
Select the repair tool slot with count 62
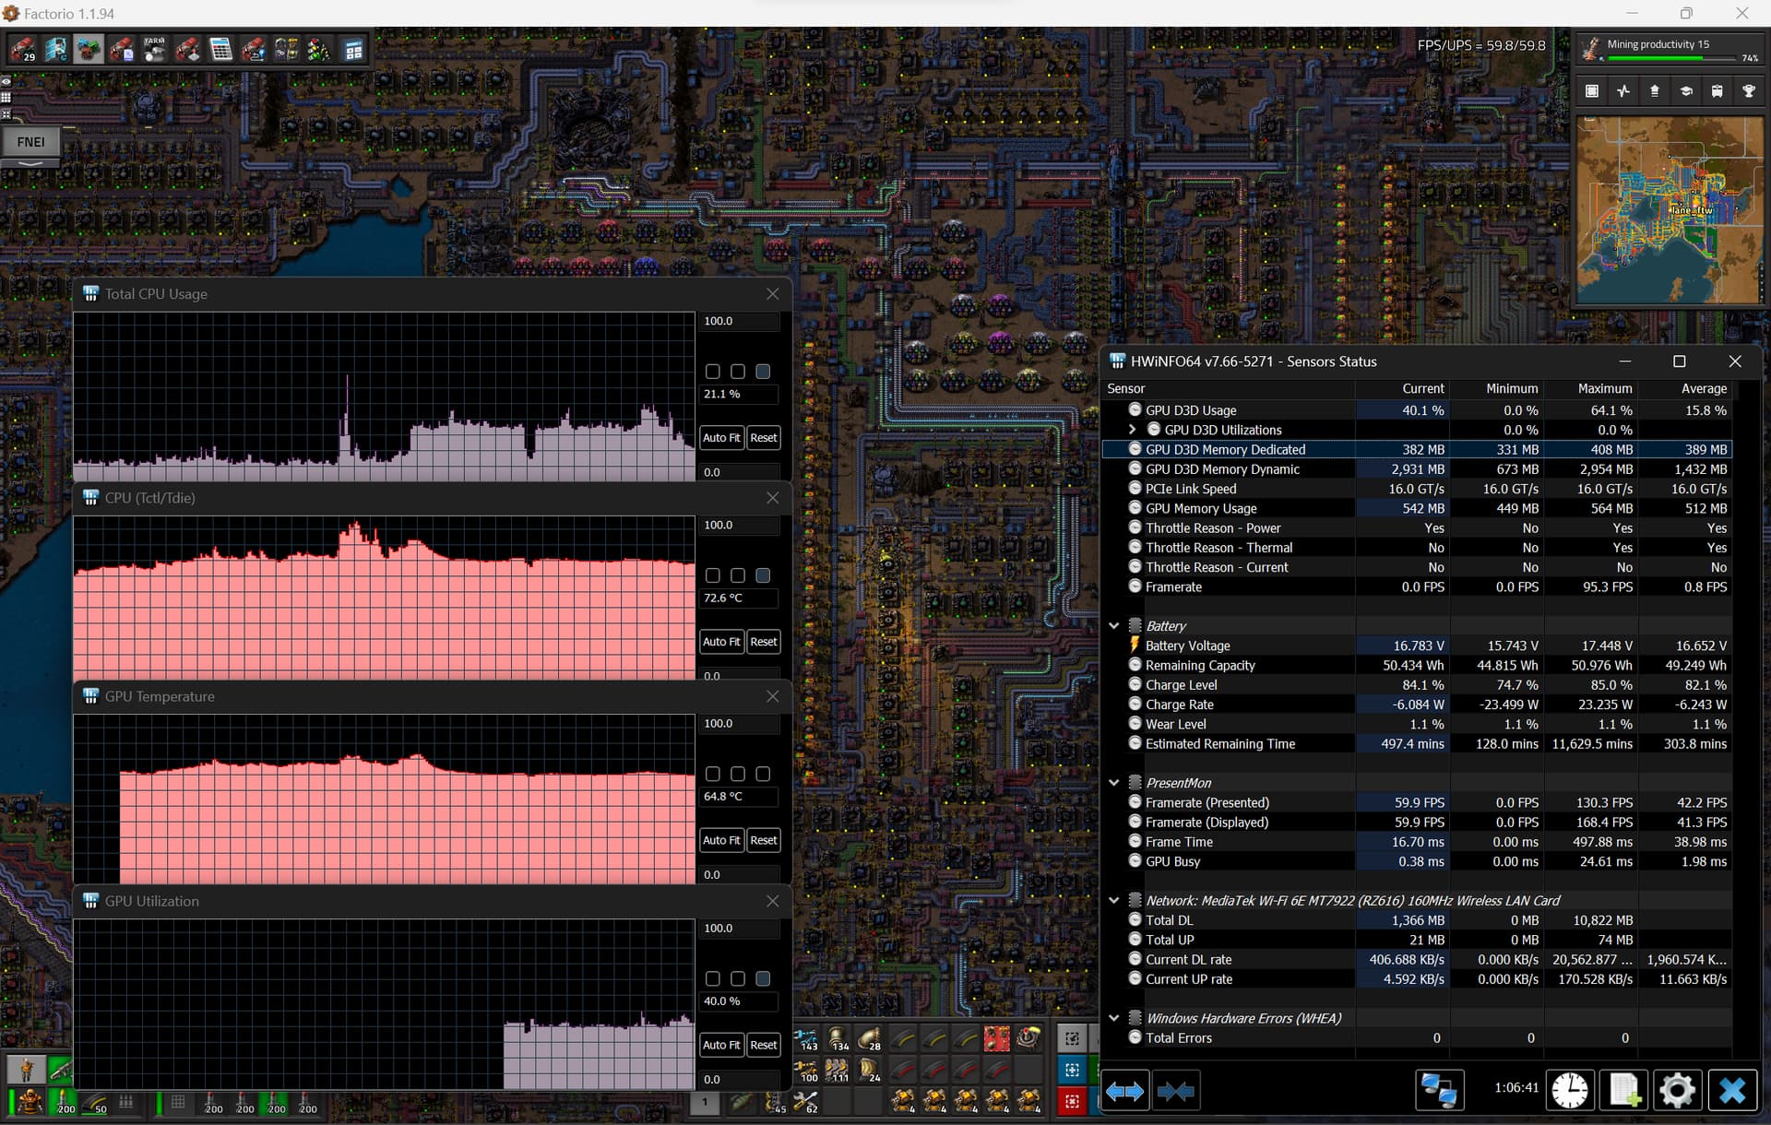tap(805, 1102)
